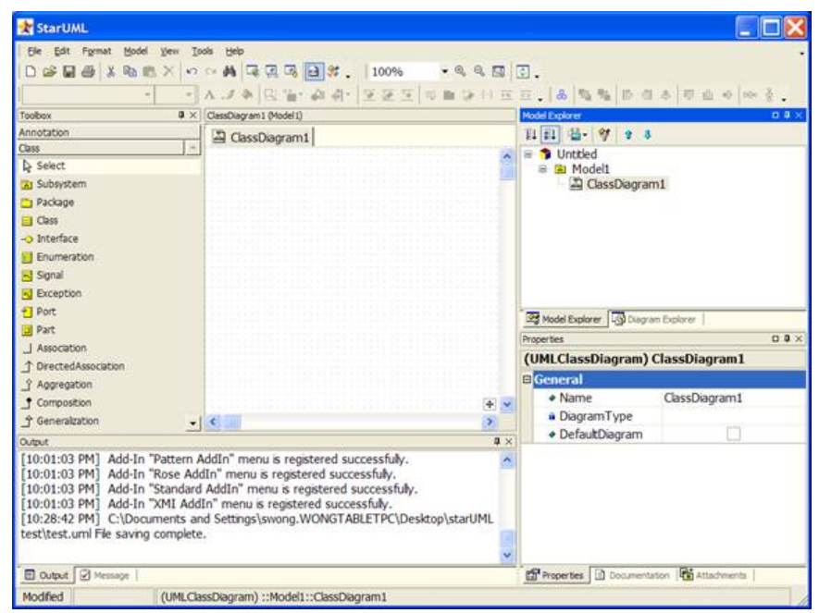This screenshot has height=613, width=819.
Task: Open the font name dropdown
Action: tap(148, 95)
